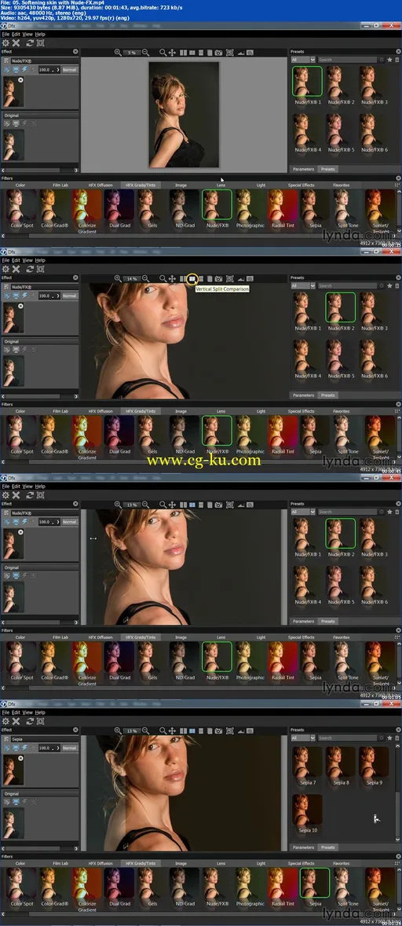The width and height of the screenshot is (402, 926).
Task: Close the Presets panel in the Sepia presets frame
Action: (x=397, y=729)
